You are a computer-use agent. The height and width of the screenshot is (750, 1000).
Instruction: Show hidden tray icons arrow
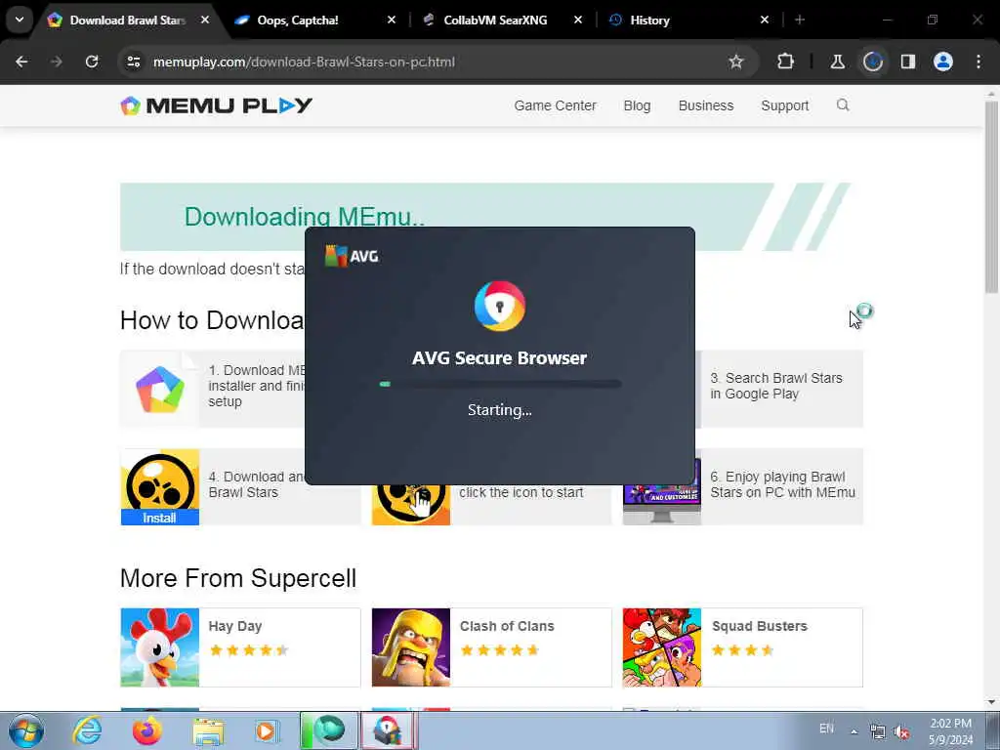tap(854, 731)
